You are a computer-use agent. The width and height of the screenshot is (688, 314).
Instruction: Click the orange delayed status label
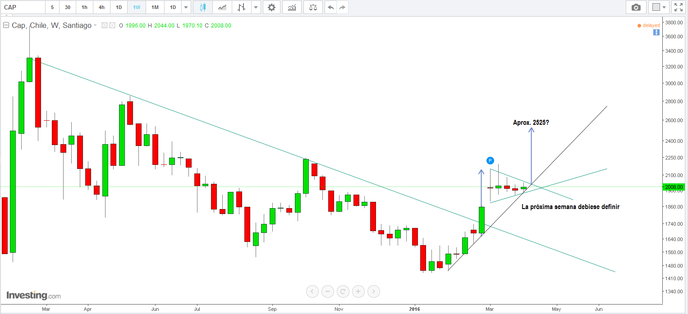tap(649, 25)
